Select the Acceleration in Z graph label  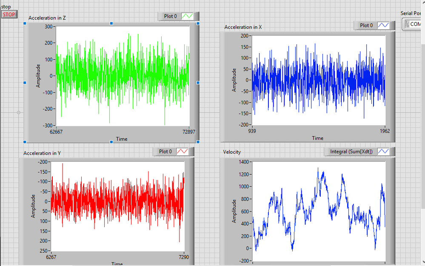tap(47, 18)
